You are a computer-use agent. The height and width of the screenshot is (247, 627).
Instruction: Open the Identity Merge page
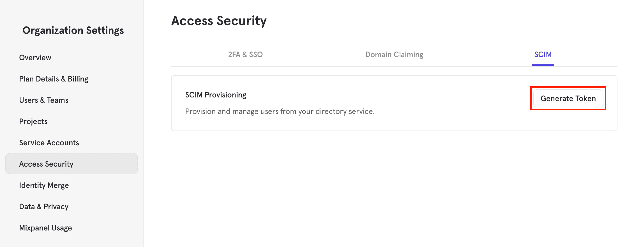point(44,185)
